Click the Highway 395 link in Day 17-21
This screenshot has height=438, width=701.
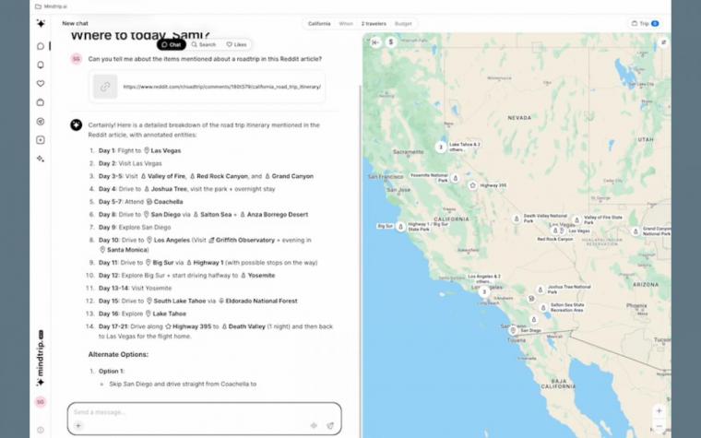[x=188, y=326]
